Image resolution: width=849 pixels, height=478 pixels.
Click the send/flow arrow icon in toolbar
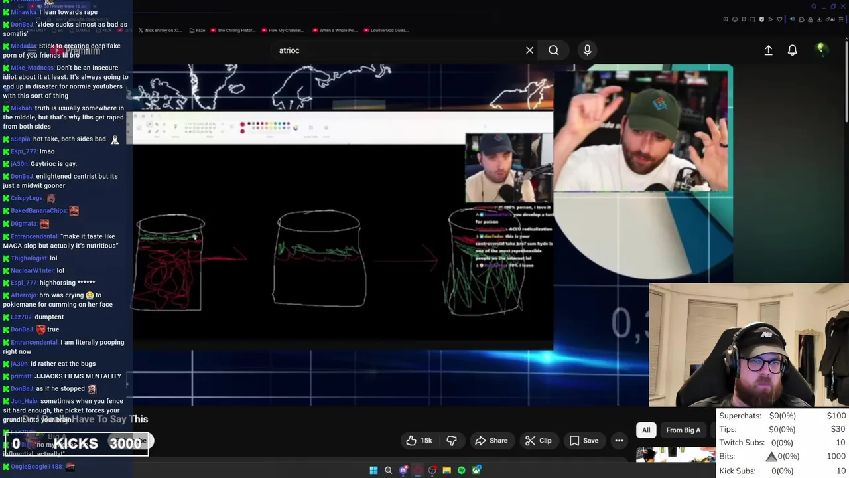coord(771,19)
